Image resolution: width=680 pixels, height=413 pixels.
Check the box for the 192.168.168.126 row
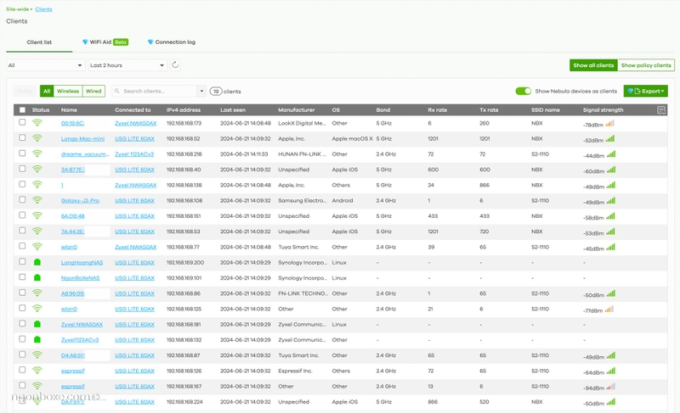click(x=23, y=371)
